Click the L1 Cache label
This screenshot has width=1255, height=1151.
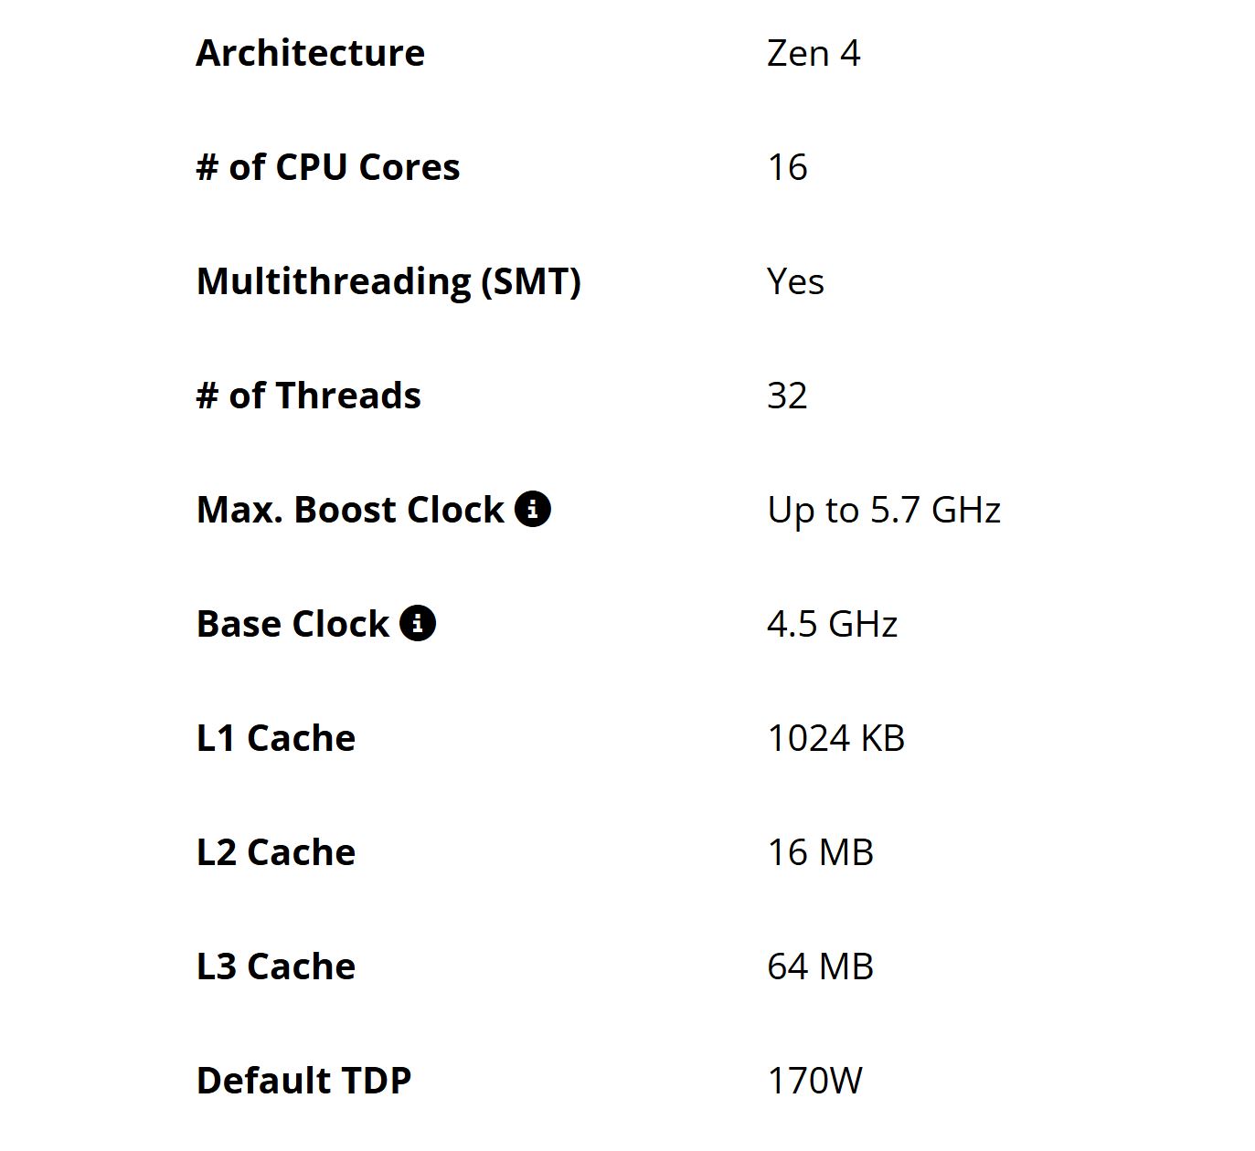pyautogui.click(x=275, y=738)
